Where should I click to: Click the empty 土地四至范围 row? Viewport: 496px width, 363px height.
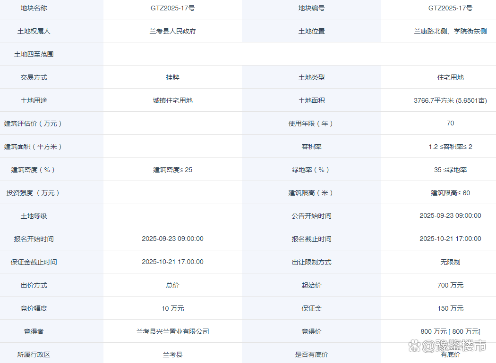coord(172,54)
